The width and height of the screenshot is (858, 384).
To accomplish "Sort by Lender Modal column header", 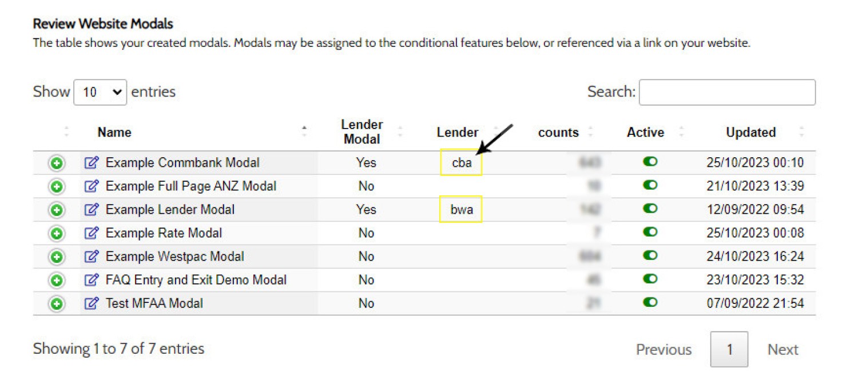I will point(362,132).
